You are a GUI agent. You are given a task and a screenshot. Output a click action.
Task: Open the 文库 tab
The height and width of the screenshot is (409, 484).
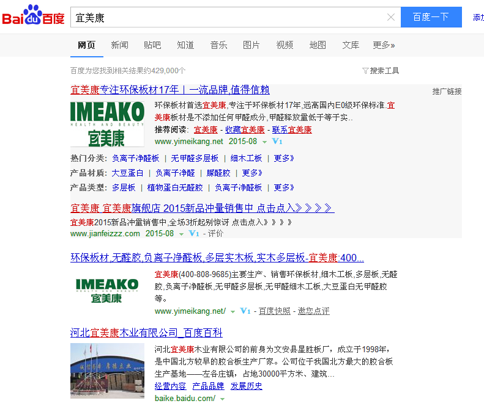click(351, 45)
